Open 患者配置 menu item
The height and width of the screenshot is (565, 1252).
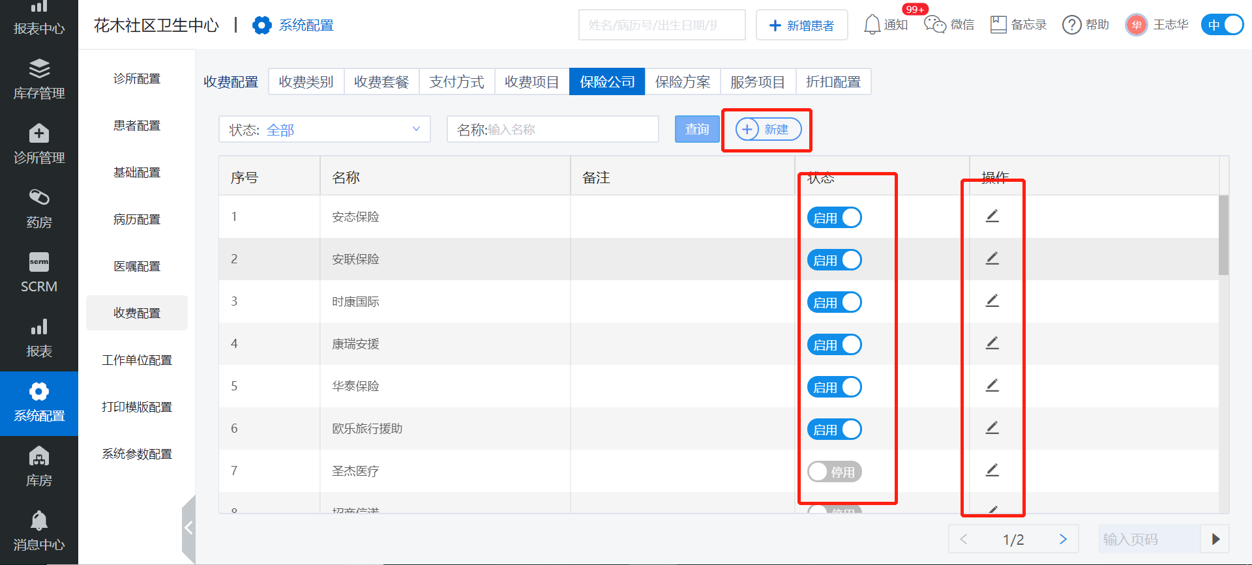point(137,126)
